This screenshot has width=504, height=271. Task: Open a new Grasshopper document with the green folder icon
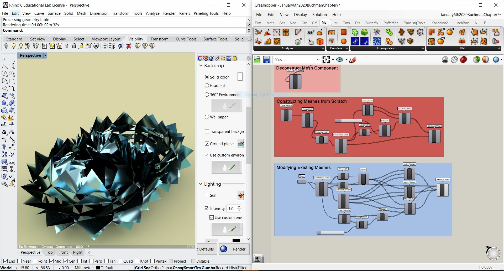coord(257,60)
